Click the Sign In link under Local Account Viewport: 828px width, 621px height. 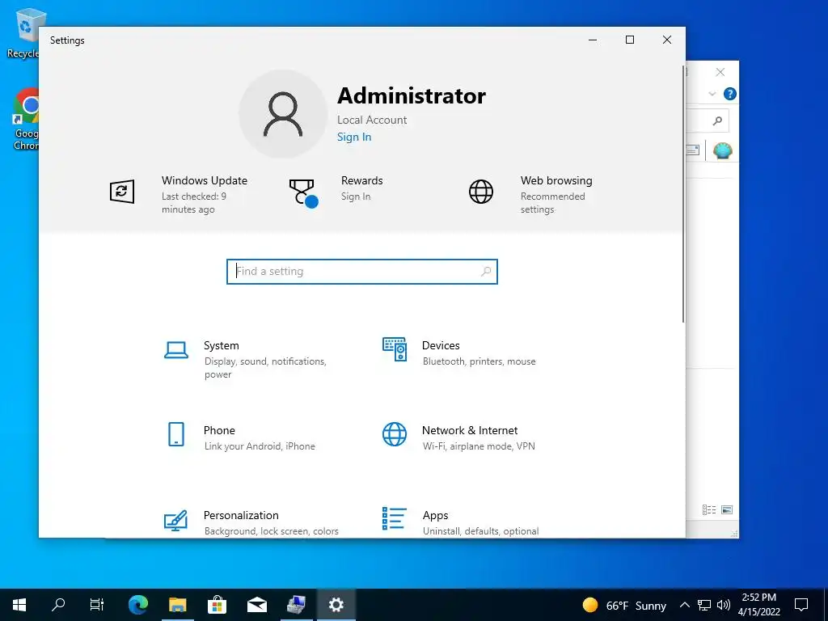coord(354,137)
